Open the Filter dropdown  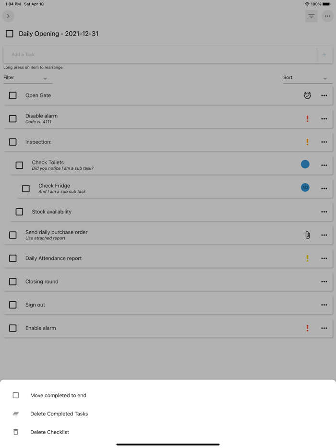coord(27,77)
